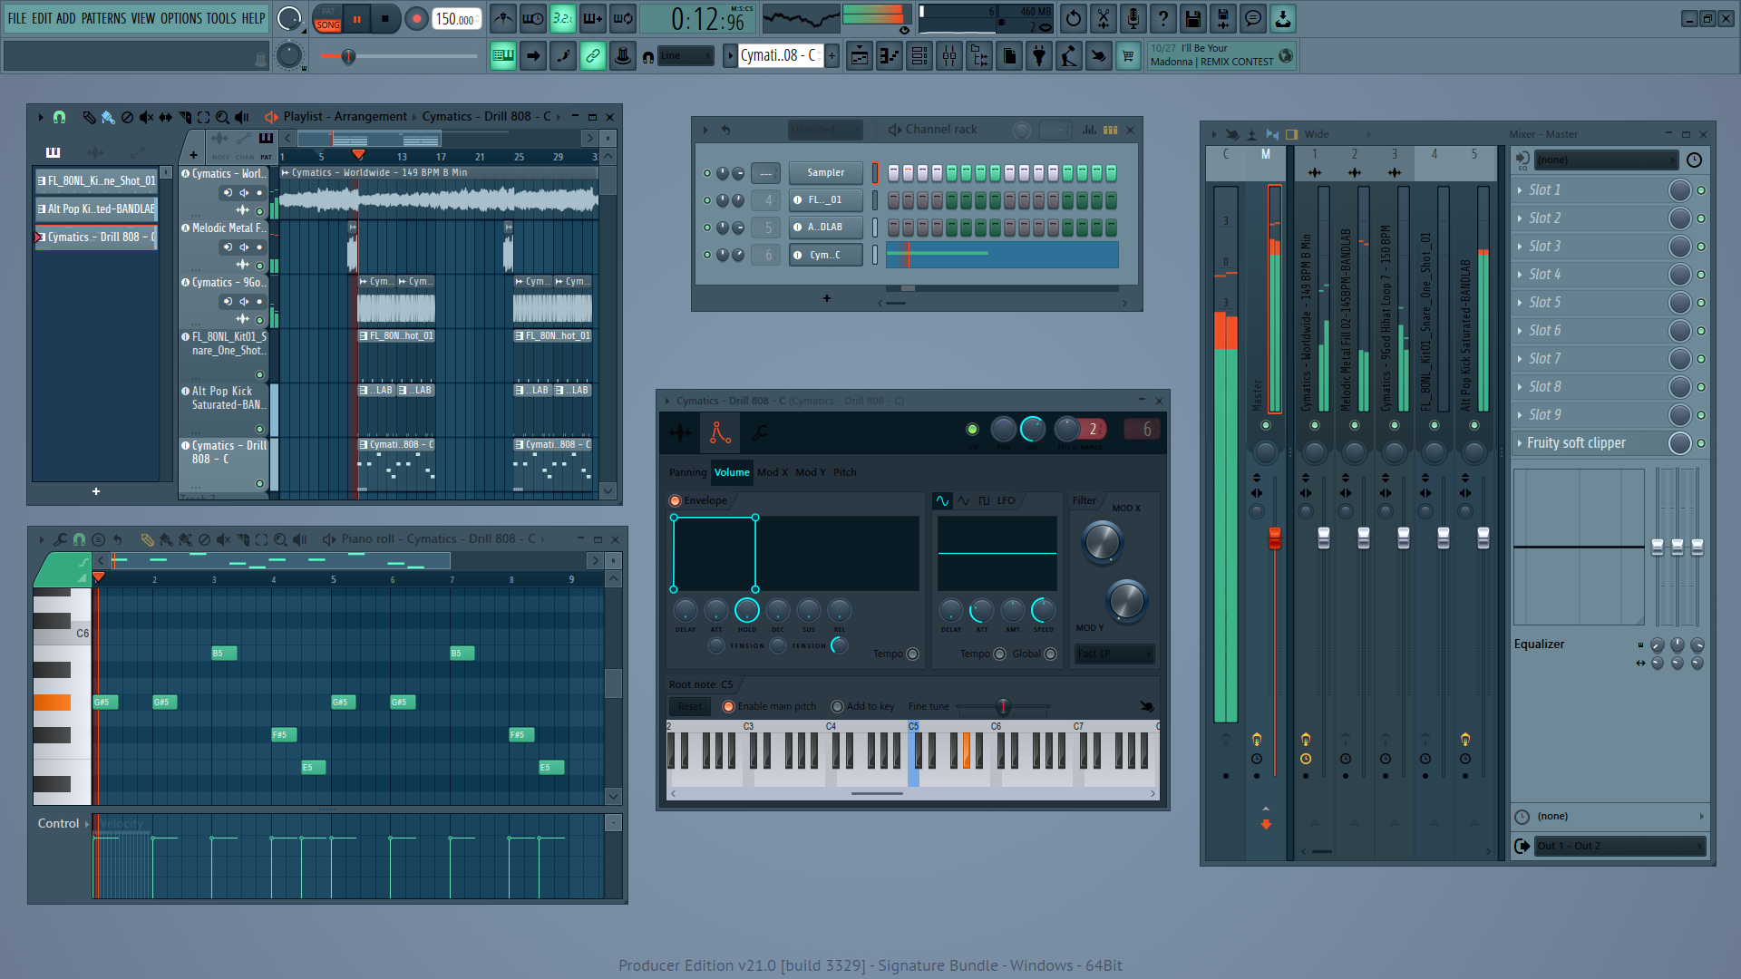Expand mixer effect Slot 1 arrow
The height and width of the screenshot is (979, 1741).
click(1520, 190)
